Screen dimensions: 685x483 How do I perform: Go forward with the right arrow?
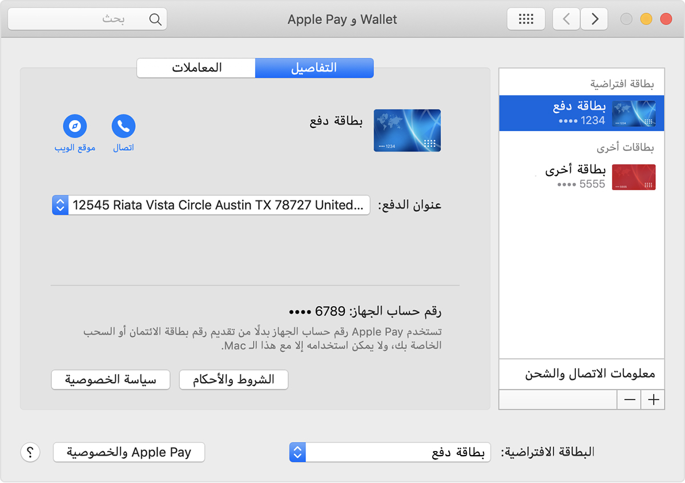pyautogui.click(x=594, y=19)
